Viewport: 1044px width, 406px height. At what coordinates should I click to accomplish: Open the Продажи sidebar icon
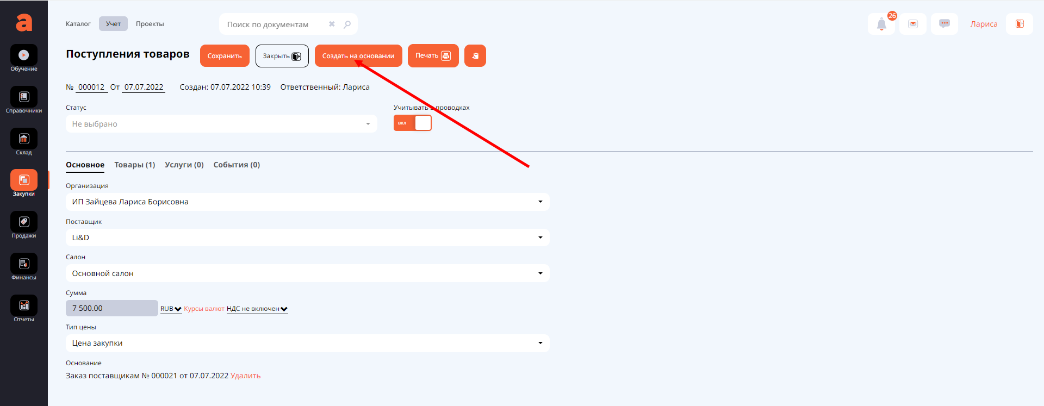pos(24,222)
